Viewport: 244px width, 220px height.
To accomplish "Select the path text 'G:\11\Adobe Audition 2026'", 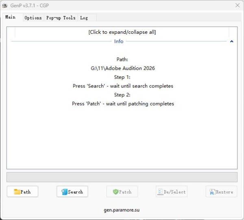I will click(x=123, y=68).
